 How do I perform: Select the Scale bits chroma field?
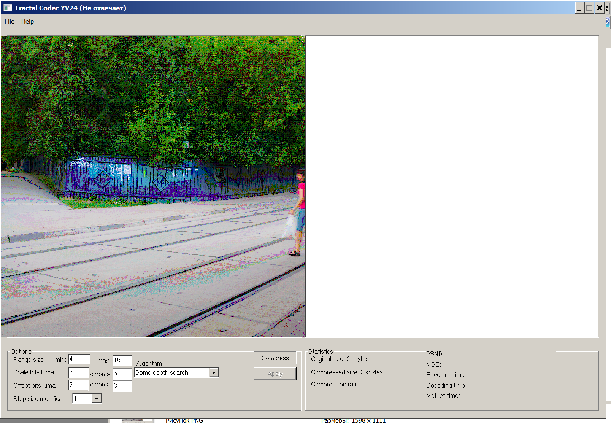[x=122, y=374]
